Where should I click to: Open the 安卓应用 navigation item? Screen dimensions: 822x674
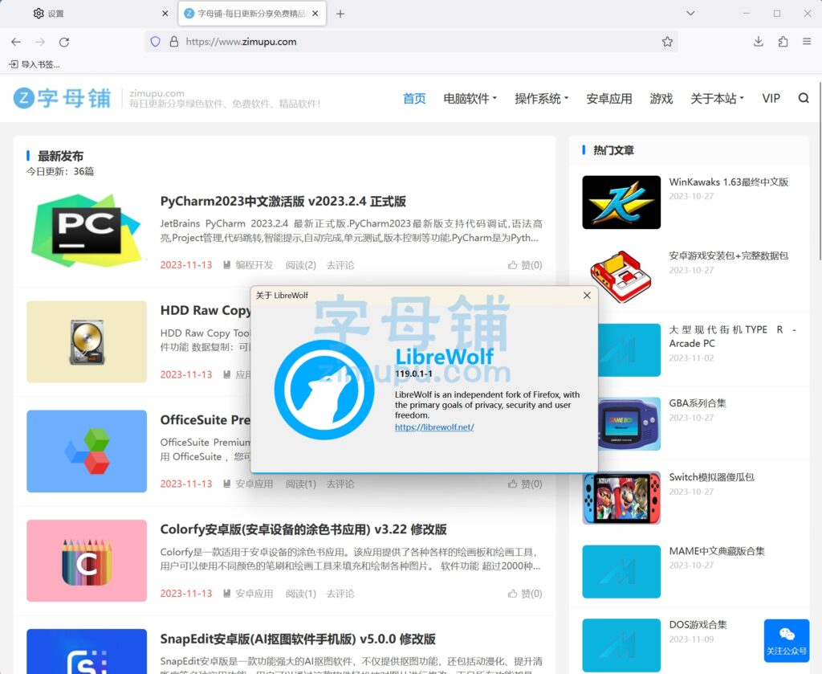coord(609,99)
